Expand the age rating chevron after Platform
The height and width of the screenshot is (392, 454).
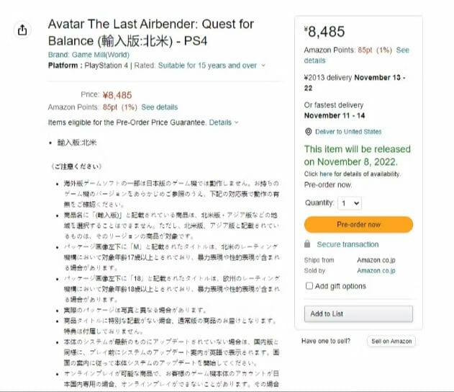pos(263,66)
